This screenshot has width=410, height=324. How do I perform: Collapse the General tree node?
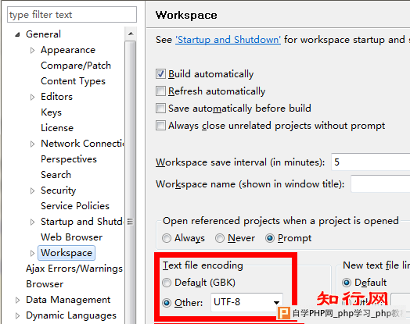[17, 34]
